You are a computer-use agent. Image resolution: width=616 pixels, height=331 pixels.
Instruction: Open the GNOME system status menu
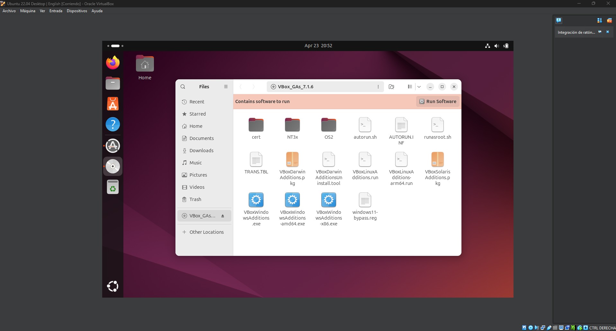pos(497,46)
